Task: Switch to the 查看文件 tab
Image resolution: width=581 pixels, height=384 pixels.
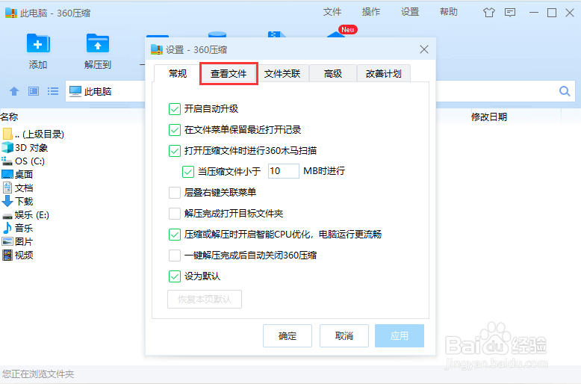Action: pyautogui.click(x=229, y=74)
